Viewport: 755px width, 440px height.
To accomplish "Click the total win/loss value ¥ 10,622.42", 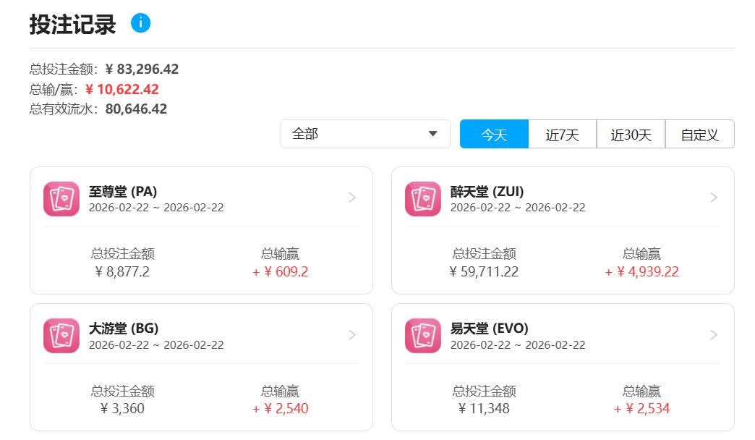I will tap(121, 90).
